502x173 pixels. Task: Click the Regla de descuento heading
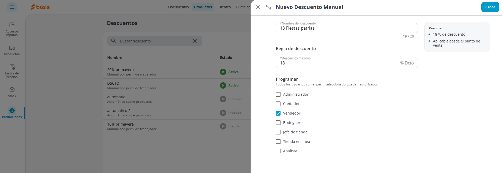(296, 48)
